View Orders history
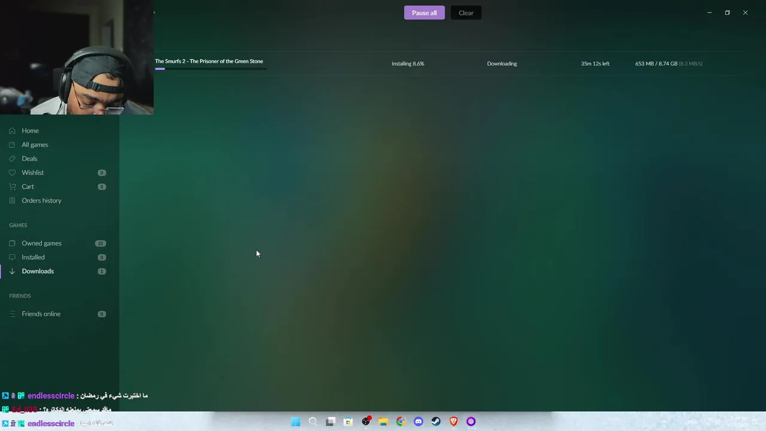This screenshot has width=766, height=431. (x=41, y=201)
